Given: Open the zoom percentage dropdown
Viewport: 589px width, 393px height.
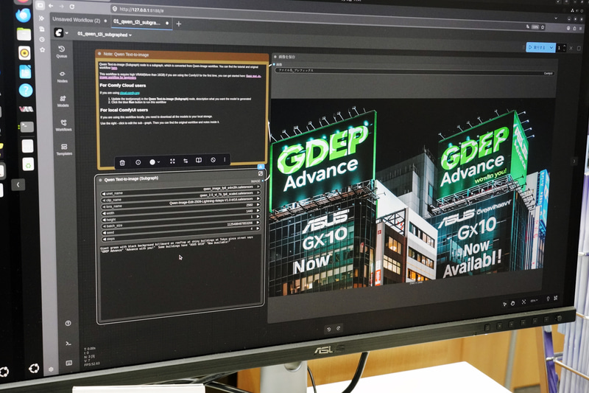Looking at the screenshot, I should (534, 301).
